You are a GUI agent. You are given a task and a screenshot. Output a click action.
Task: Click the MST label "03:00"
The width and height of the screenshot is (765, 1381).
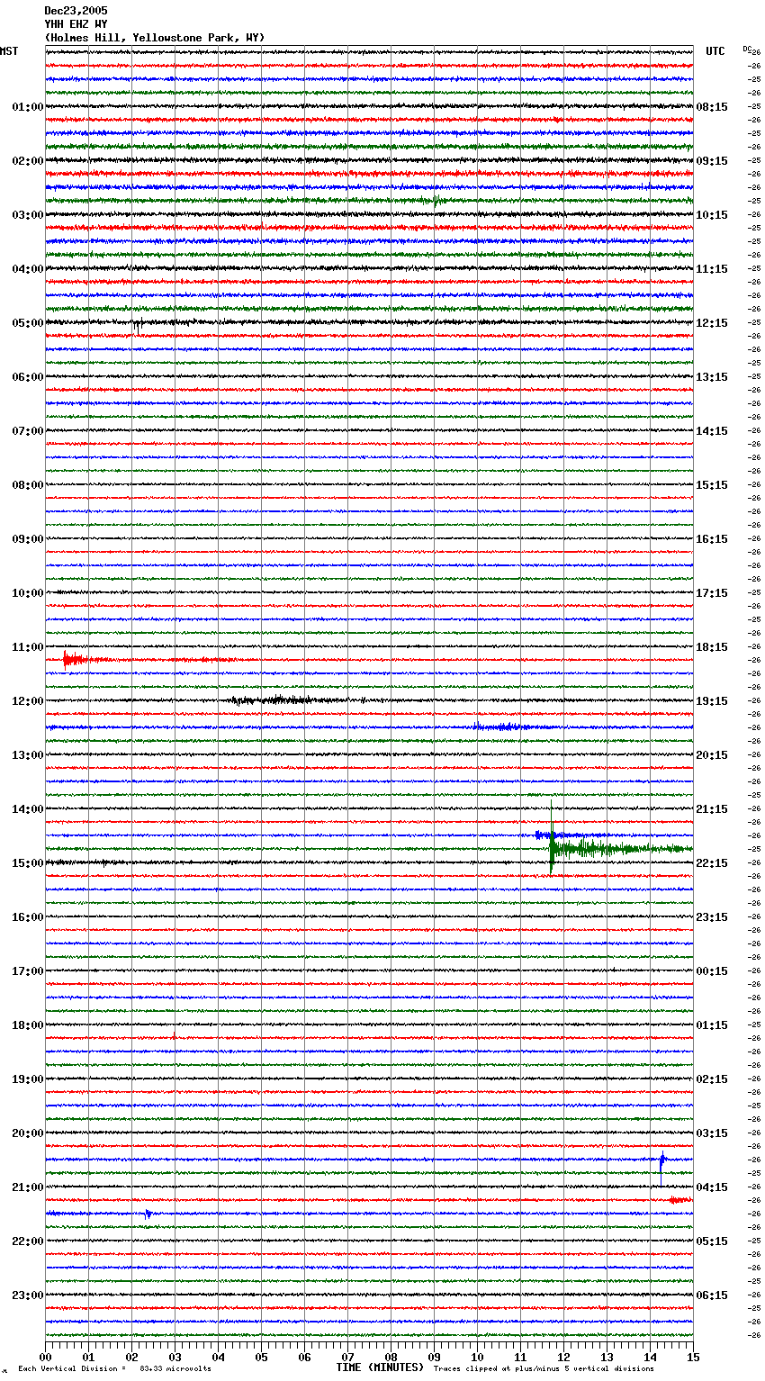28,215
